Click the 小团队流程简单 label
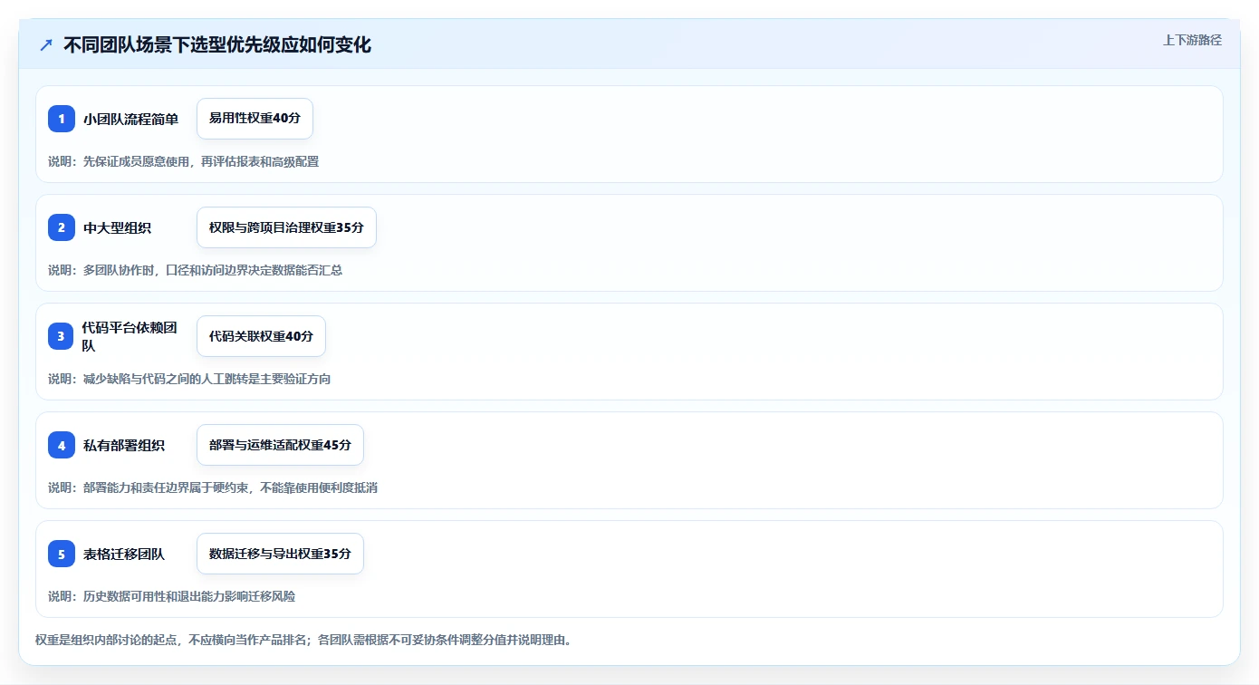Viewport: 1259px width, 685px height. (130, 119)
